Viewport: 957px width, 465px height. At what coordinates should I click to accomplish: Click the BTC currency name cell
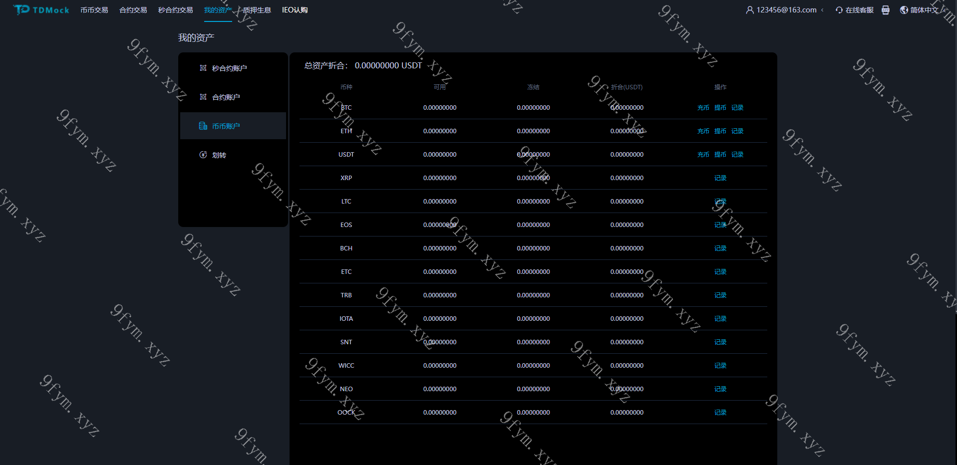346,108
